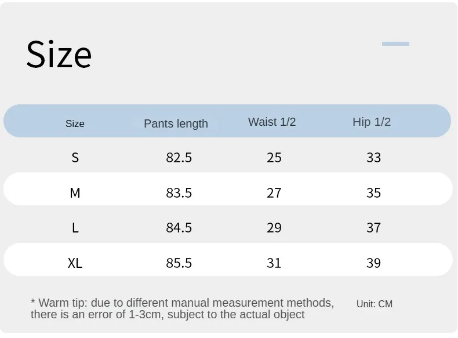Viewport: 458px width, 338px height.
Task: Click waist value 25 for size S
Action: (274, 158)
